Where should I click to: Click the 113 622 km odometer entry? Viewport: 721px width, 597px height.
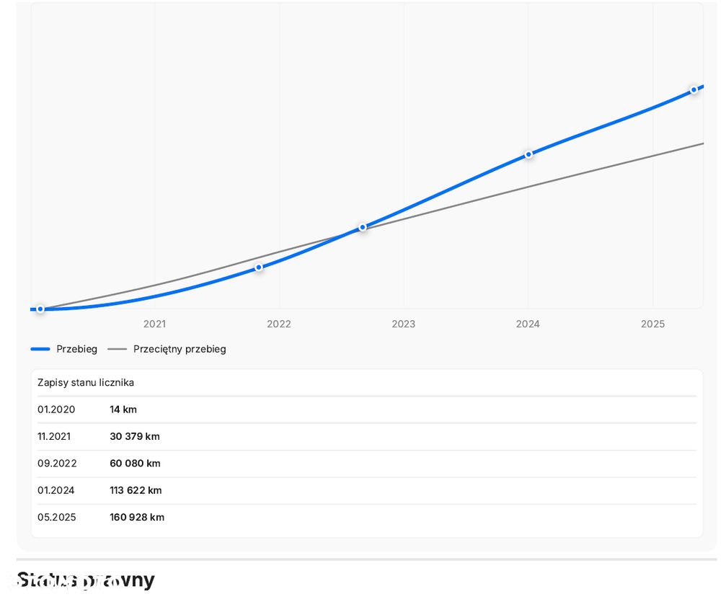[x=136, y=490]
